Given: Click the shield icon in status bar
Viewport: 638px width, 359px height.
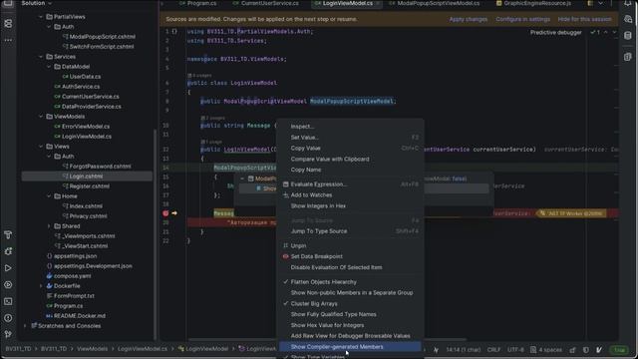Looking at the screenshot, I should tap(586, 350).
